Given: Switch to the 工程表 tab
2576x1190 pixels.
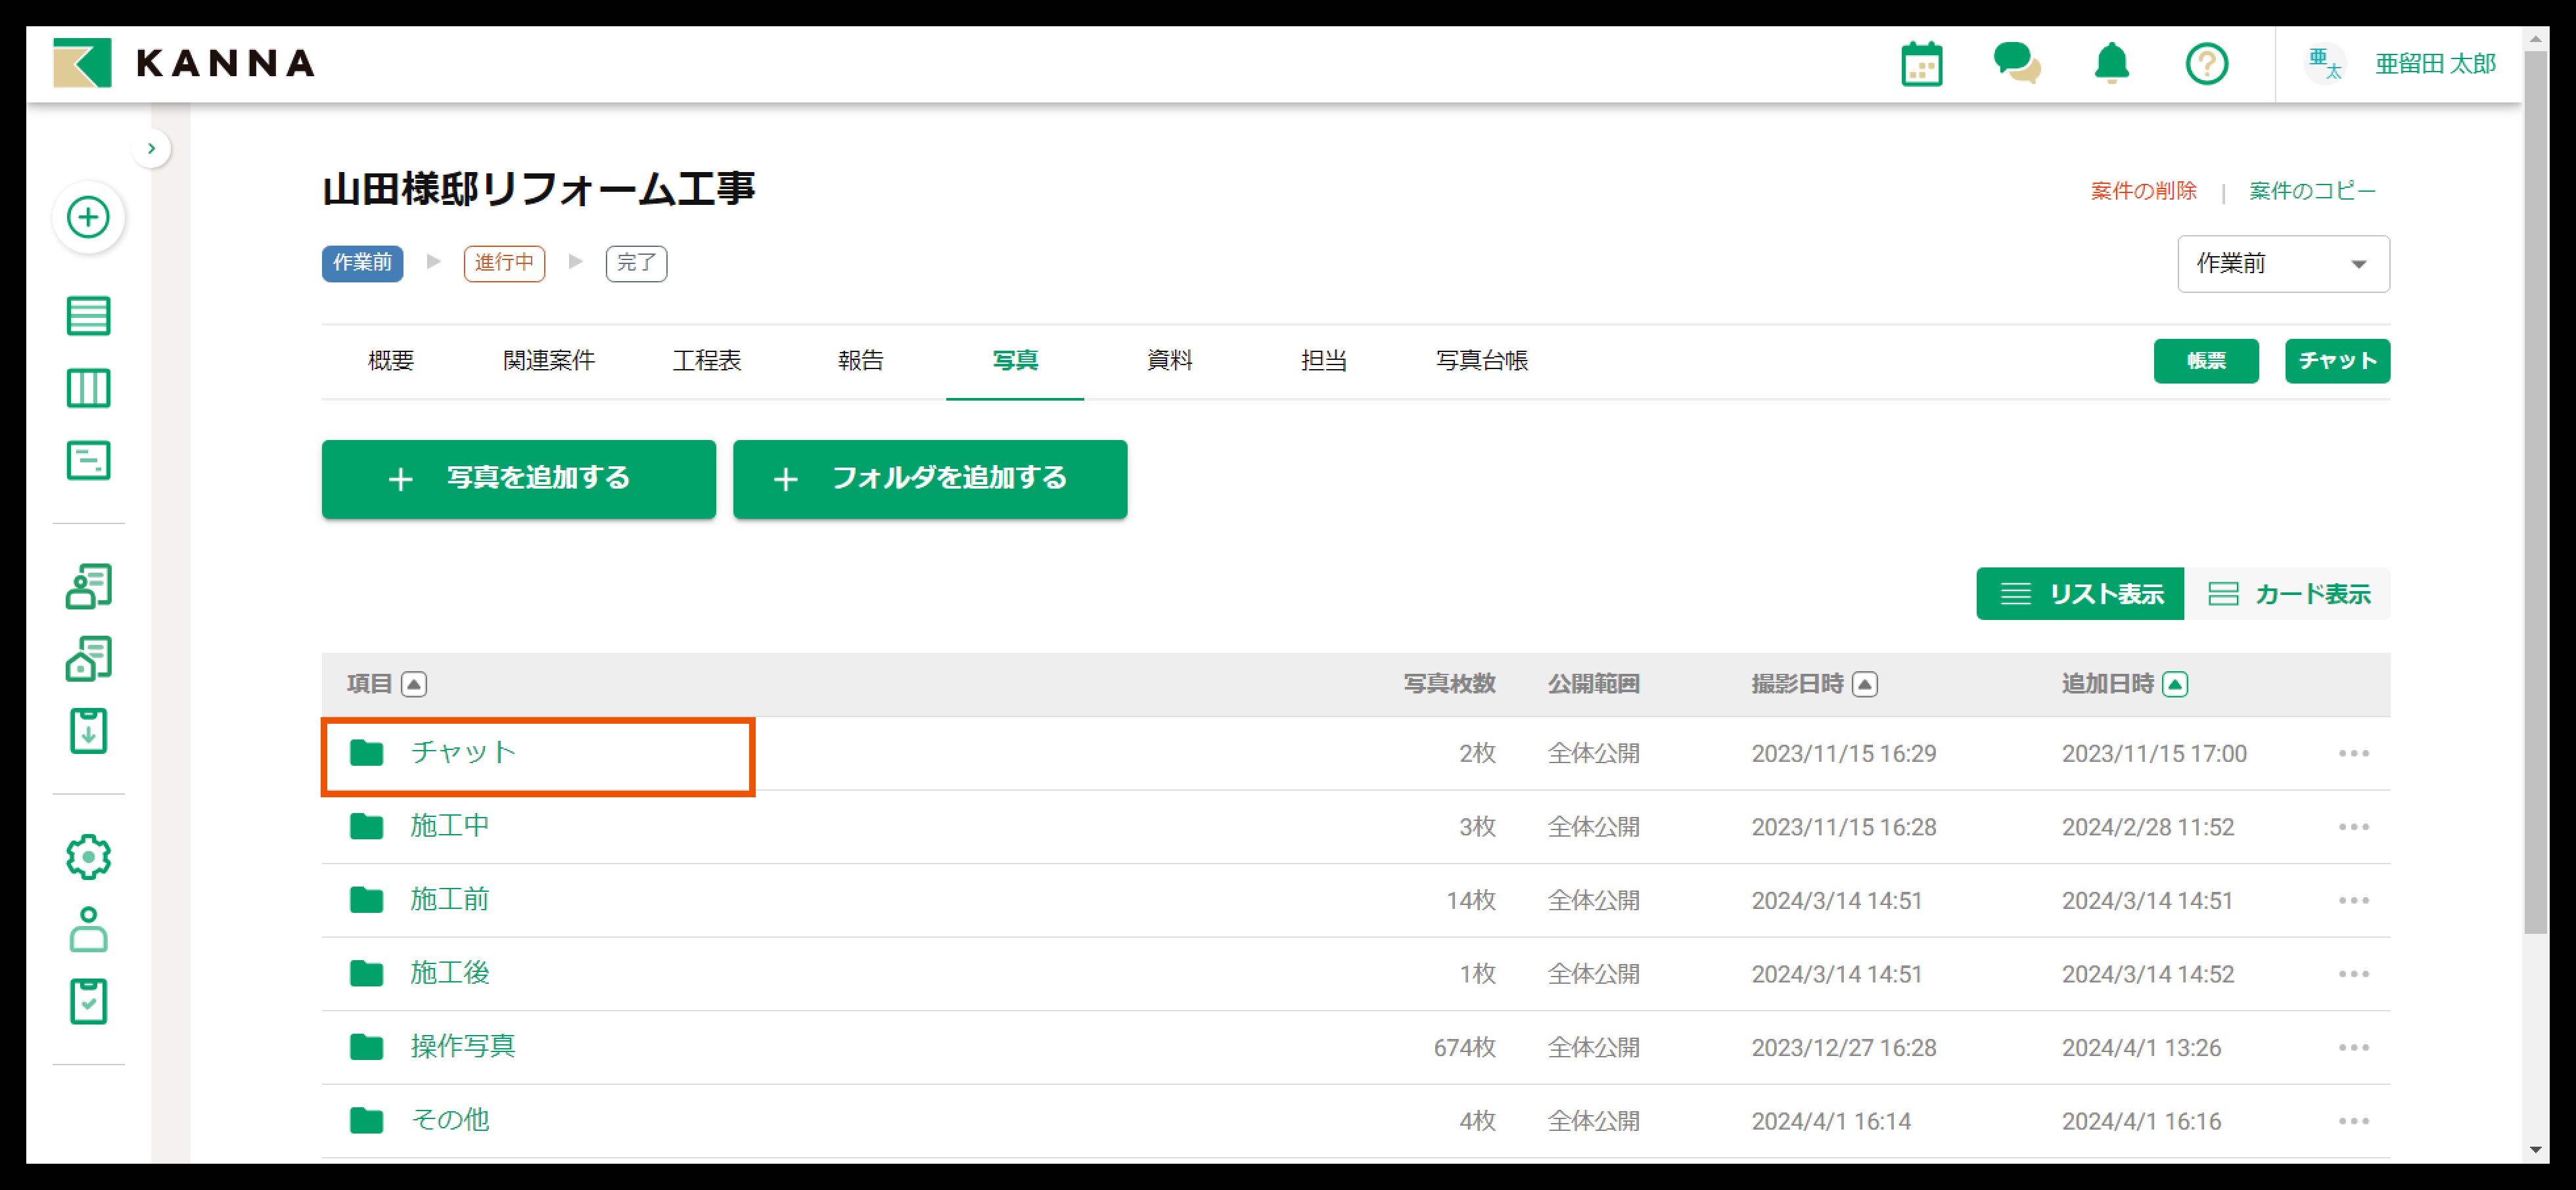Looking at the screenshot, I should click(706, 361).
